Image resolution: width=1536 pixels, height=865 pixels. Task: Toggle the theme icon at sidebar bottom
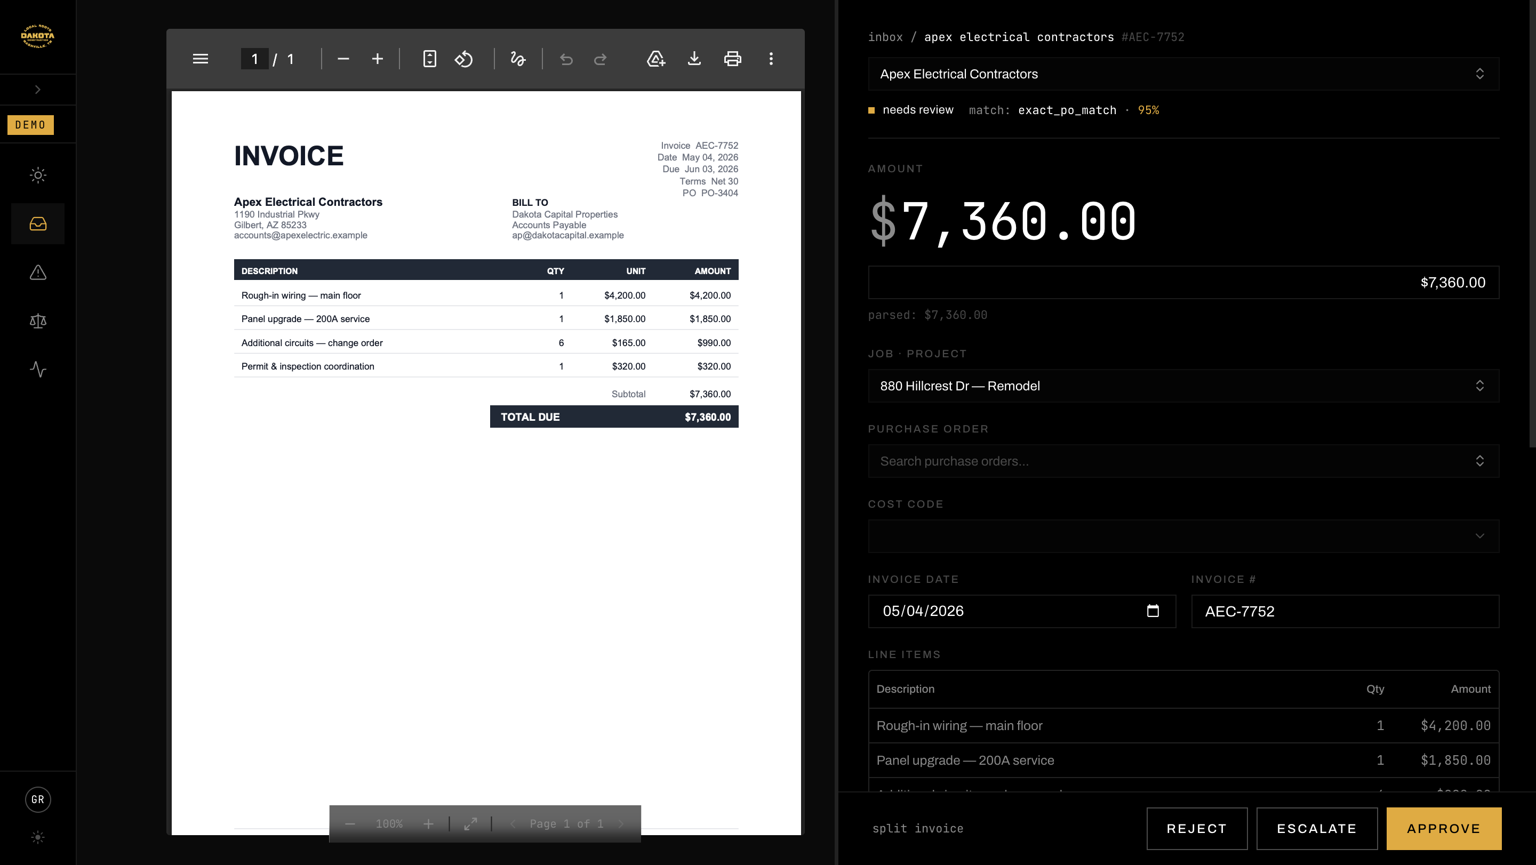click(x=37, y=838)
